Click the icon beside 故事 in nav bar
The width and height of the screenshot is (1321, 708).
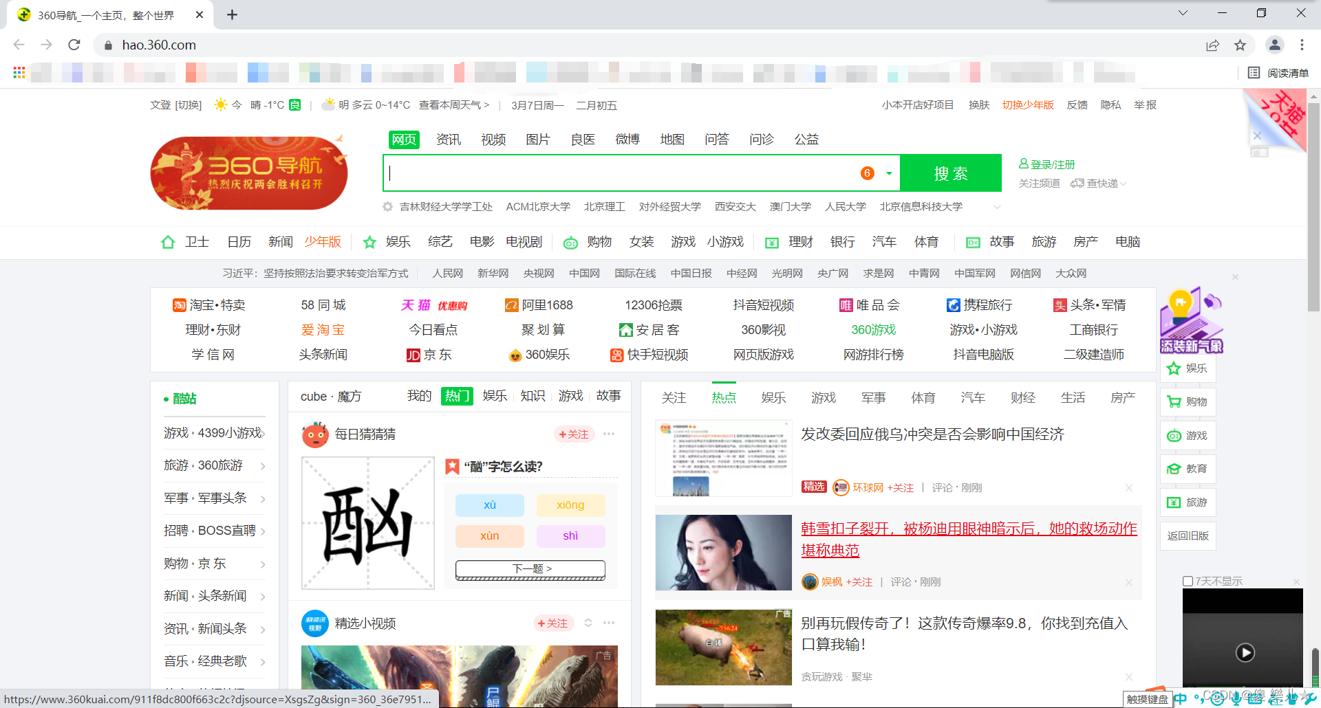pos(973,243)
